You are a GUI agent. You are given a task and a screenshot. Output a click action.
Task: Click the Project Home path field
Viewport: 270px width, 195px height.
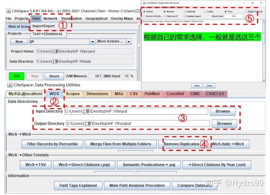(84, 51)
